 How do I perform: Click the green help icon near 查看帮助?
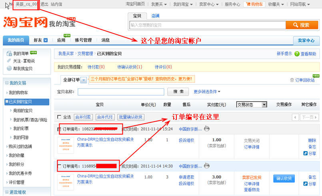point(297,54)
